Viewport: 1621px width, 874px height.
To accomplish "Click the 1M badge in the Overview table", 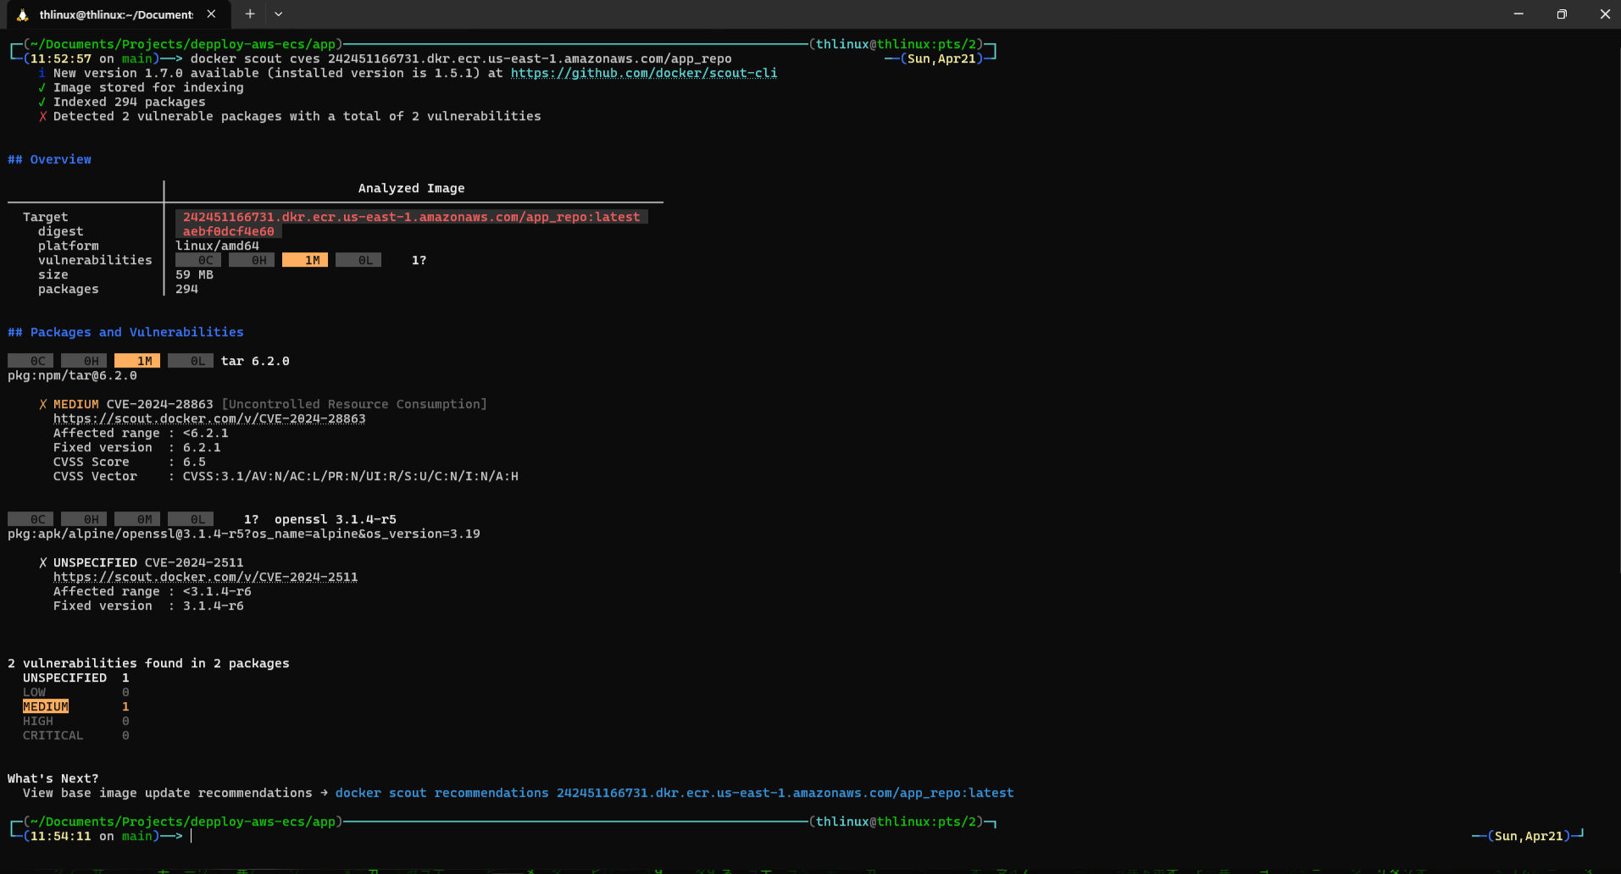I will tap(305, 260).
